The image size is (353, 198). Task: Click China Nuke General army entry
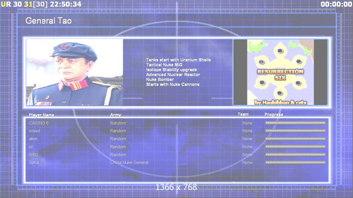[x=129, y=163]
